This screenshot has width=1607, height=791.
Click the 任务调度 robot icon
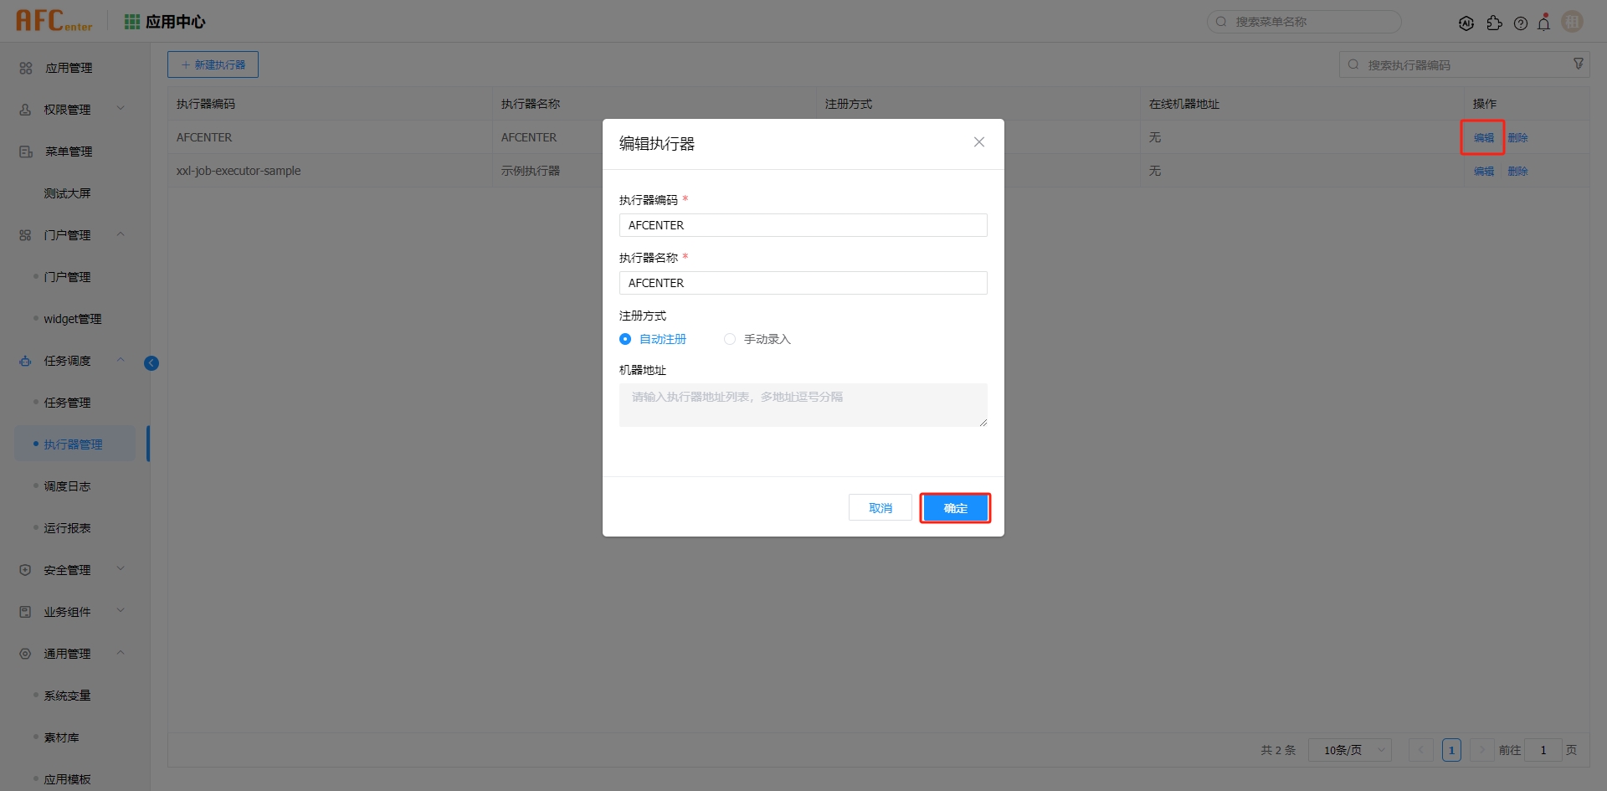coord(25,361)
